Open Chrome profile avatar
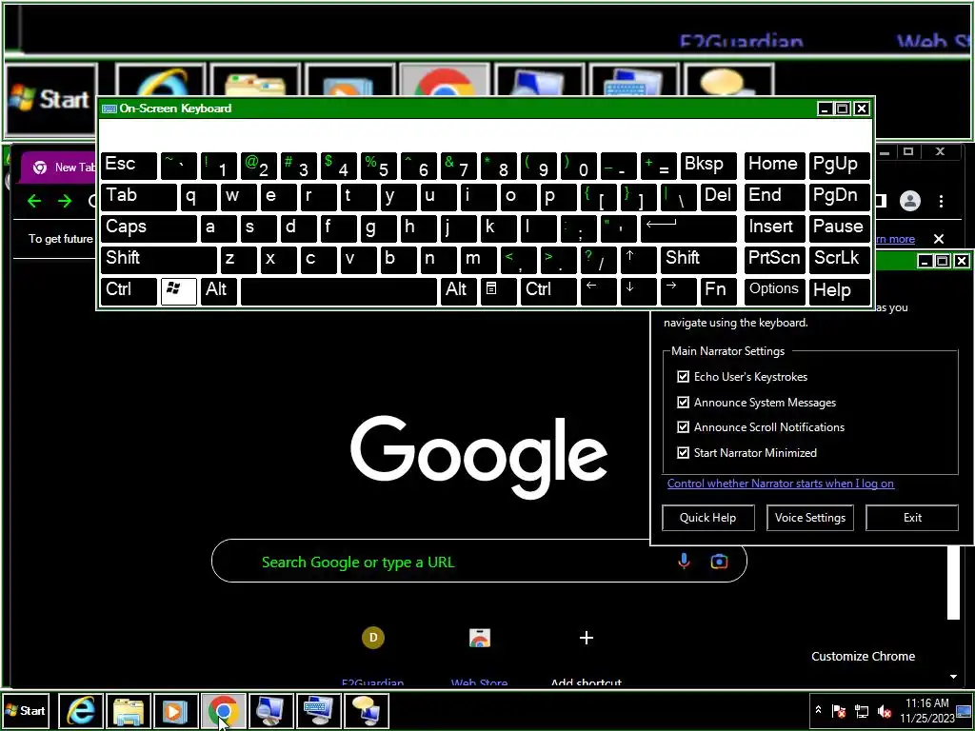 (x=910, y=201)
